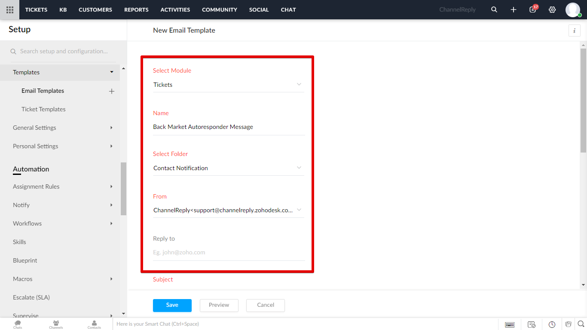
Task: Open Blueprint in the sidebar
Action: coord(25,260)
